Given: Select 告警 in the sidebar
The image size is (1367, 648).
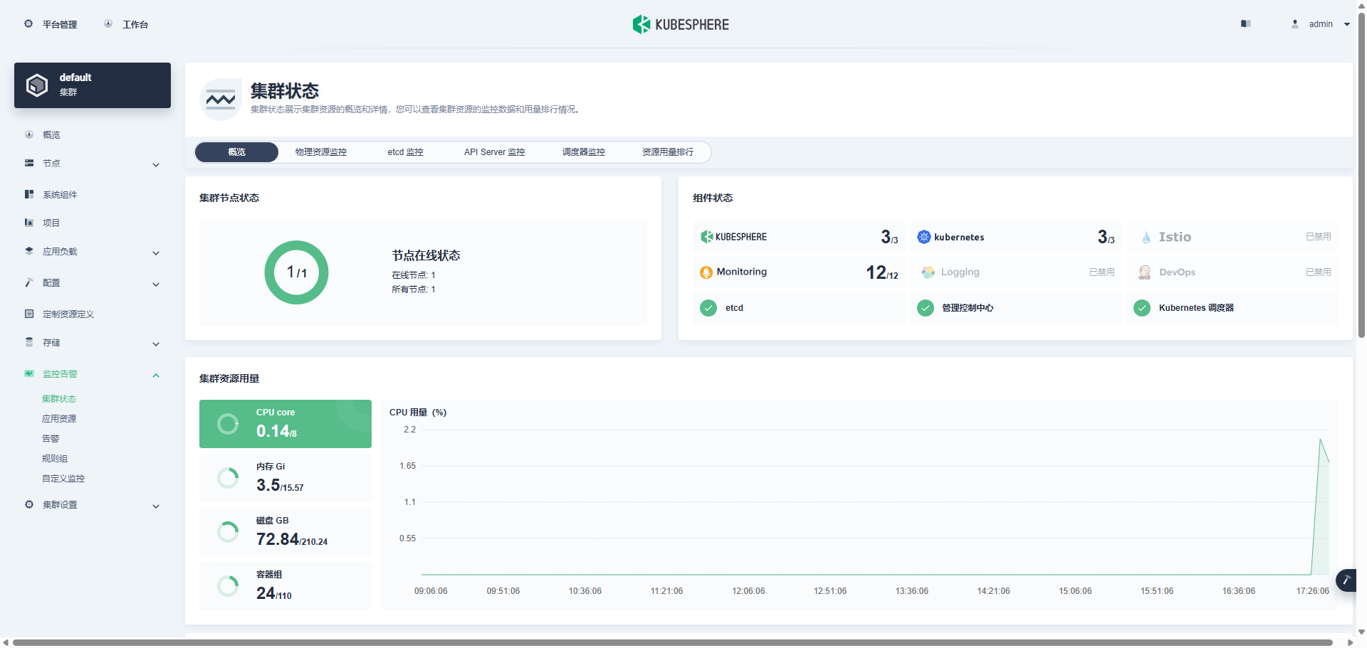Looking at the screenshot, I should [51, 438].
